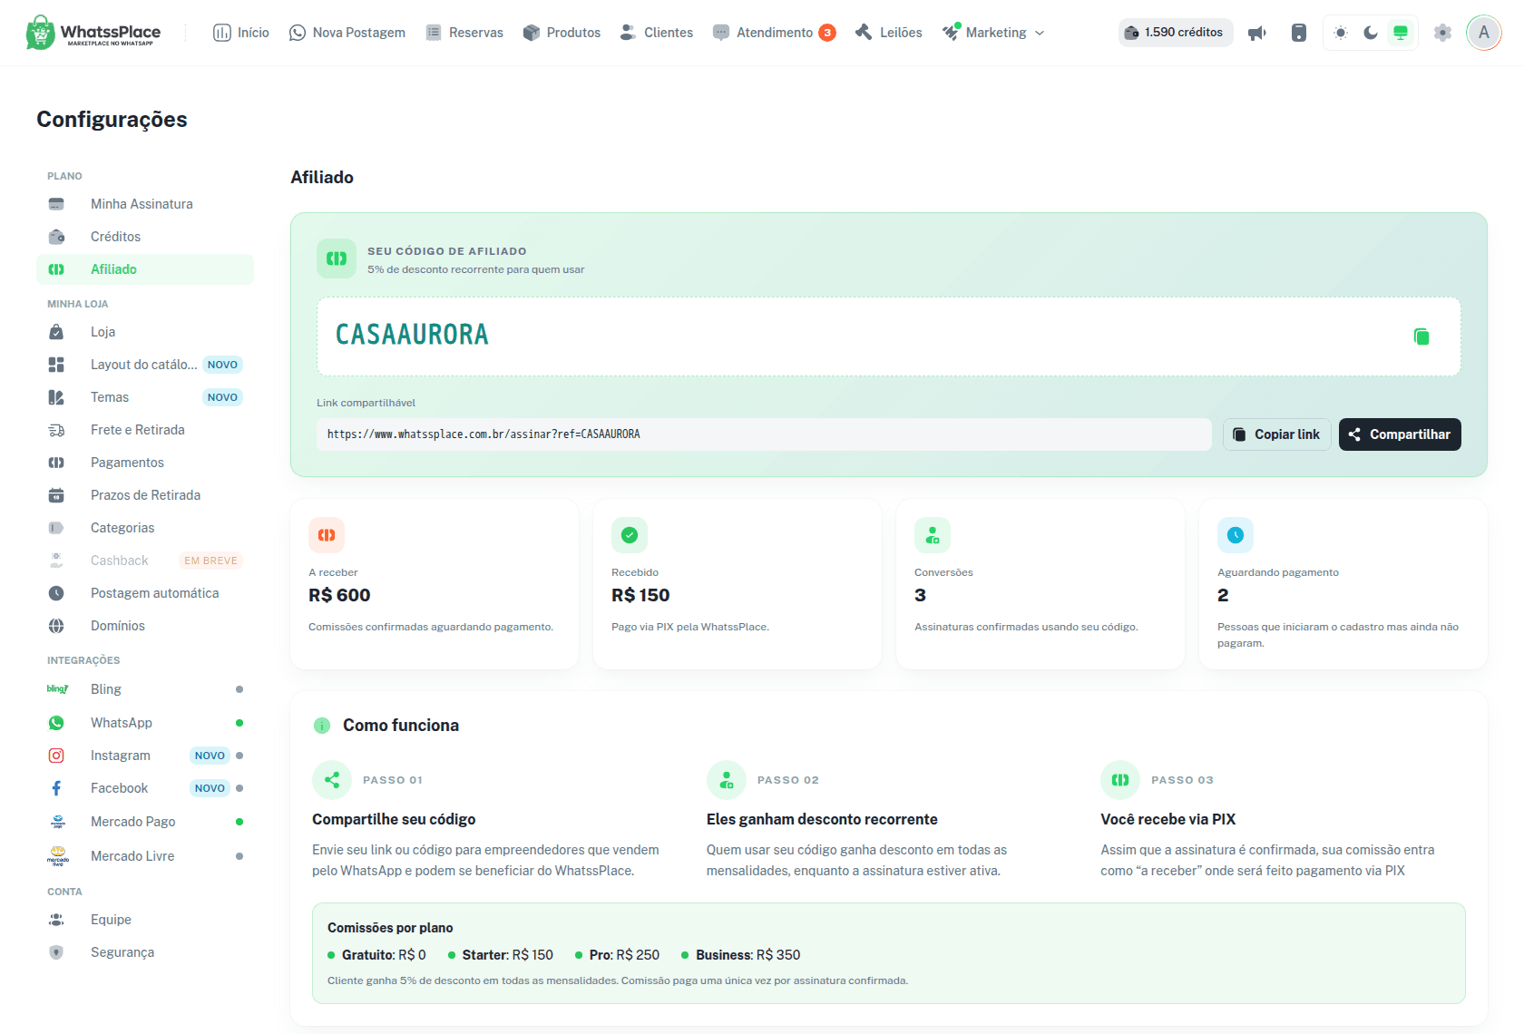Switch to dark theme moon icon

coord(1371,33)
